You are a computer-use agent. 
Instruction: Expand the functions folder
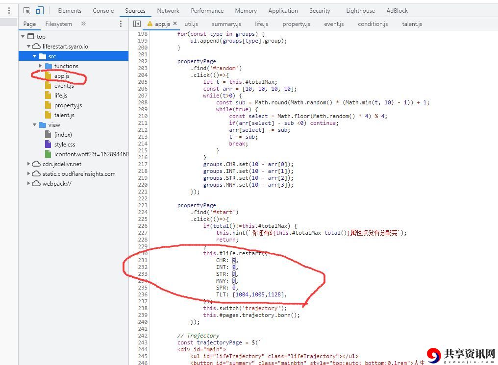coord(40,66)
